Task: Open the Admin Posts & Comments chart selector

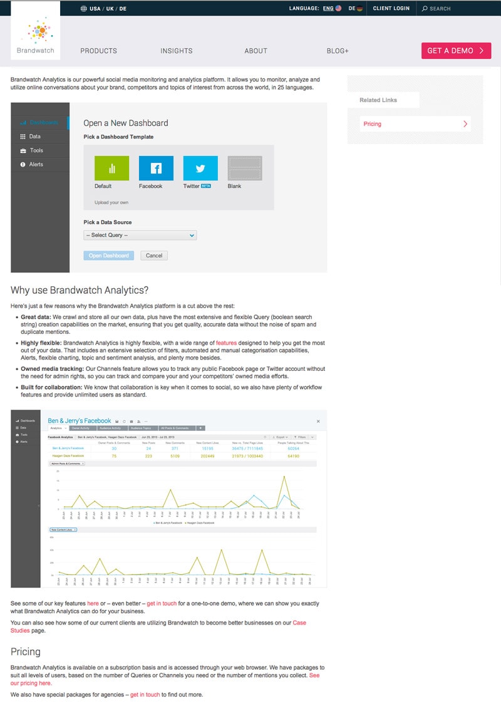Action: point(66,464)
